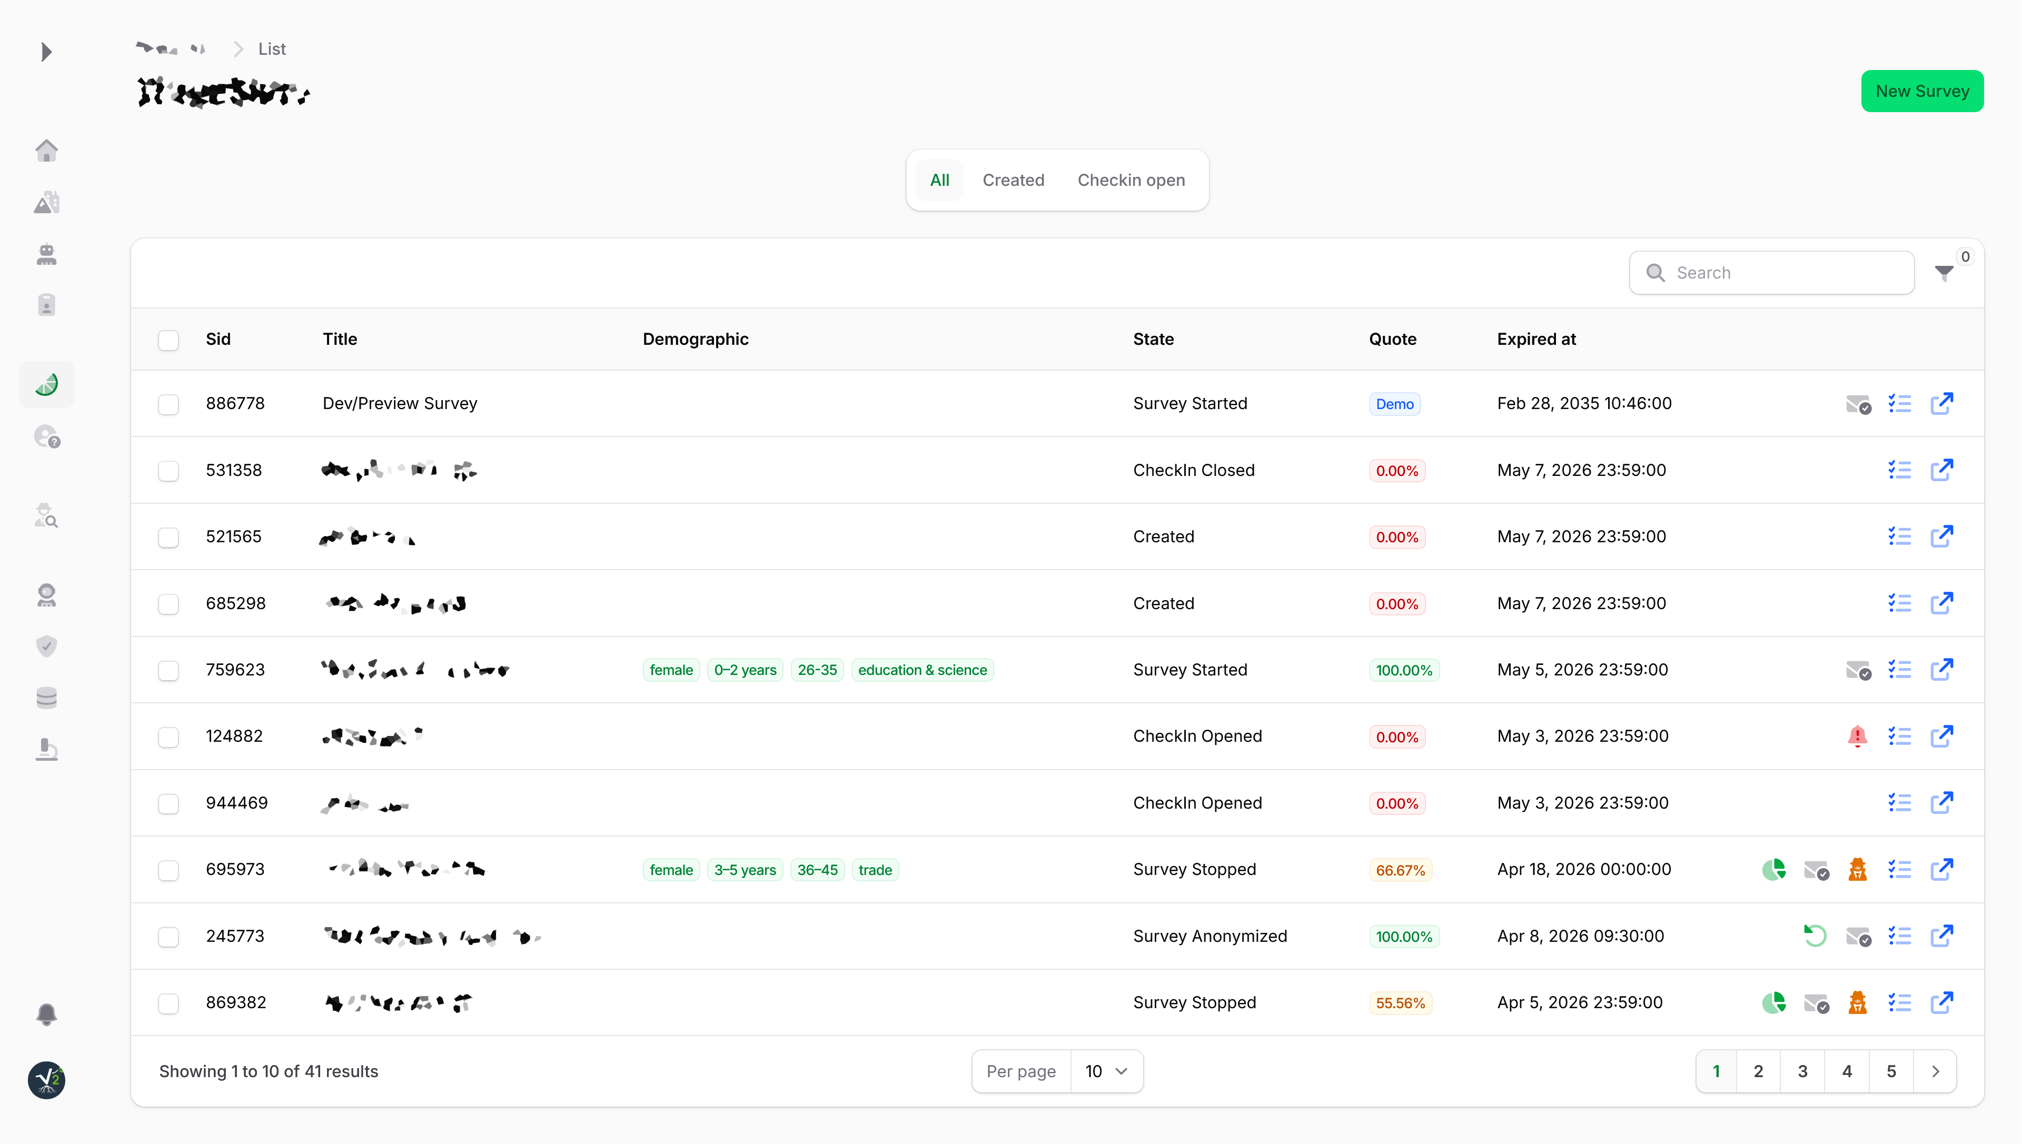Open pie chart results for survey 695973
The image size is (2022, 1144).
tap(1773, 870)
